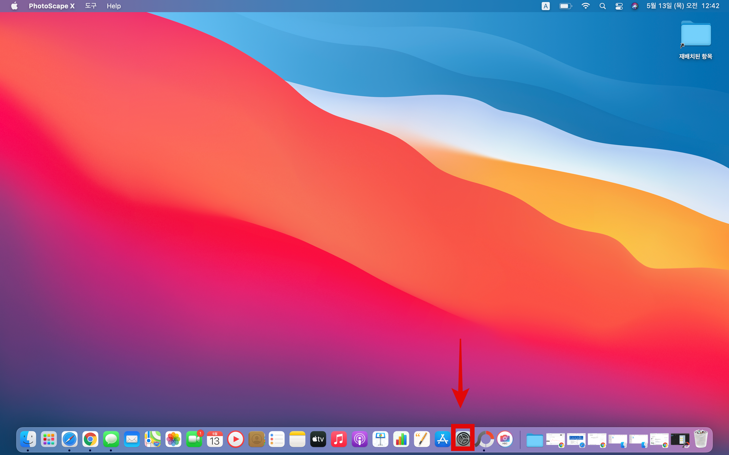Open the Numbers spreadsheet app
Viewport: 729px width, 455px height.
[401, 439]
